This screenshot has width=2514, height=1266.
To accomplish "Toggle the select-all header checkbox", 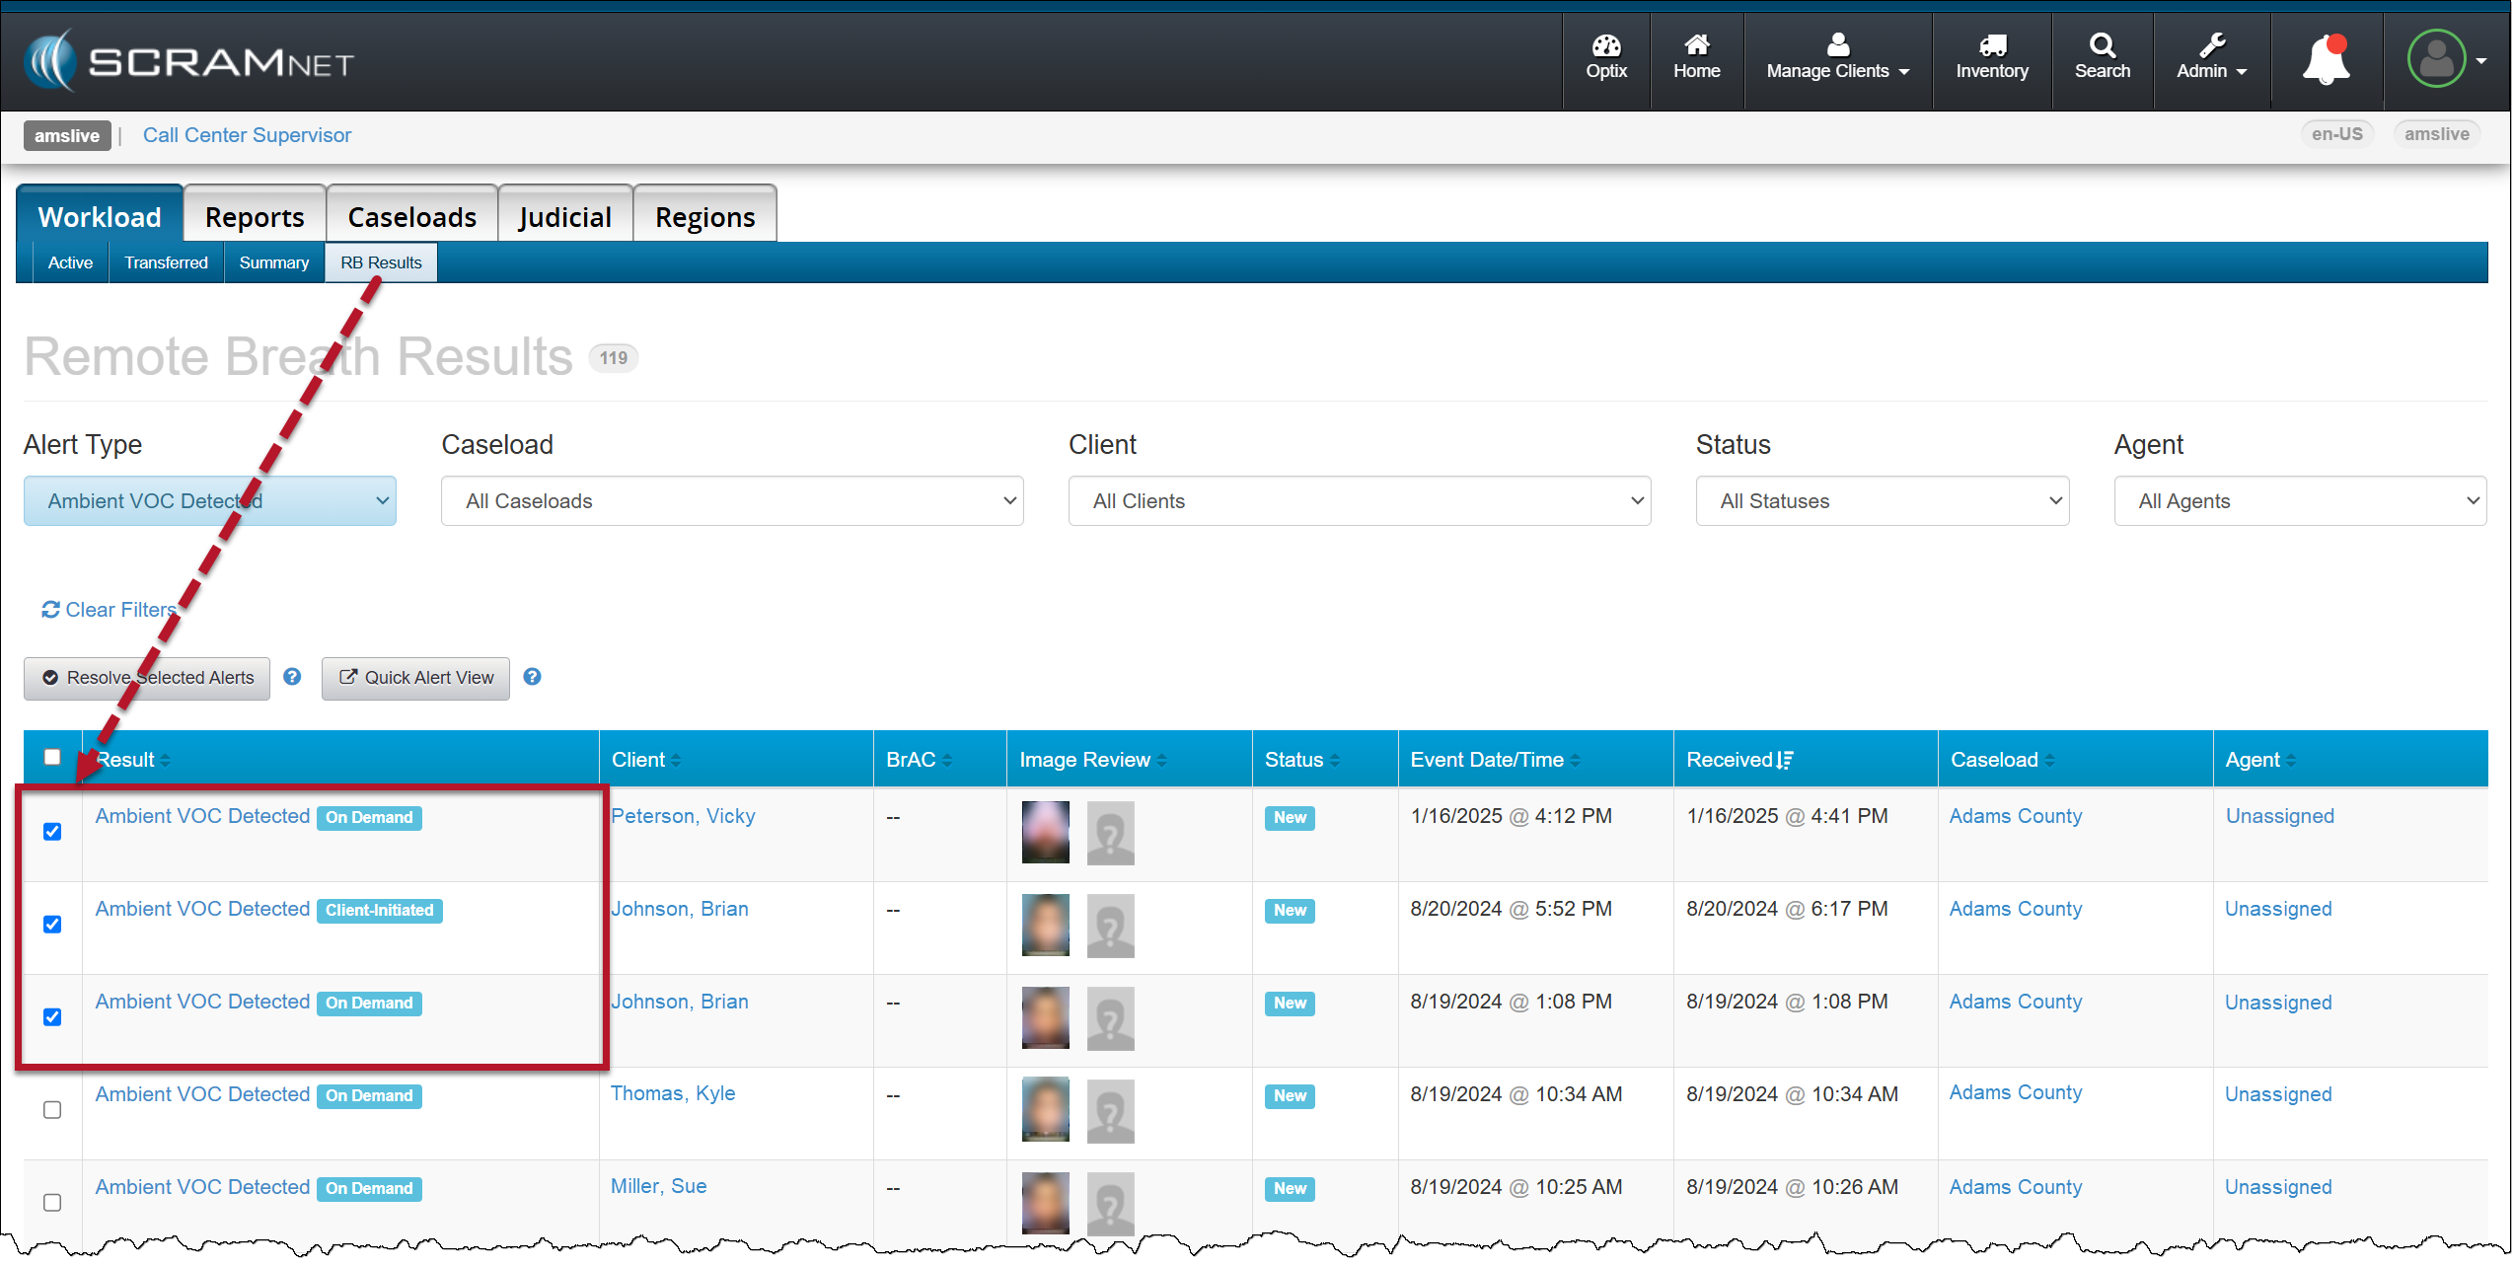I will [52, 757].
